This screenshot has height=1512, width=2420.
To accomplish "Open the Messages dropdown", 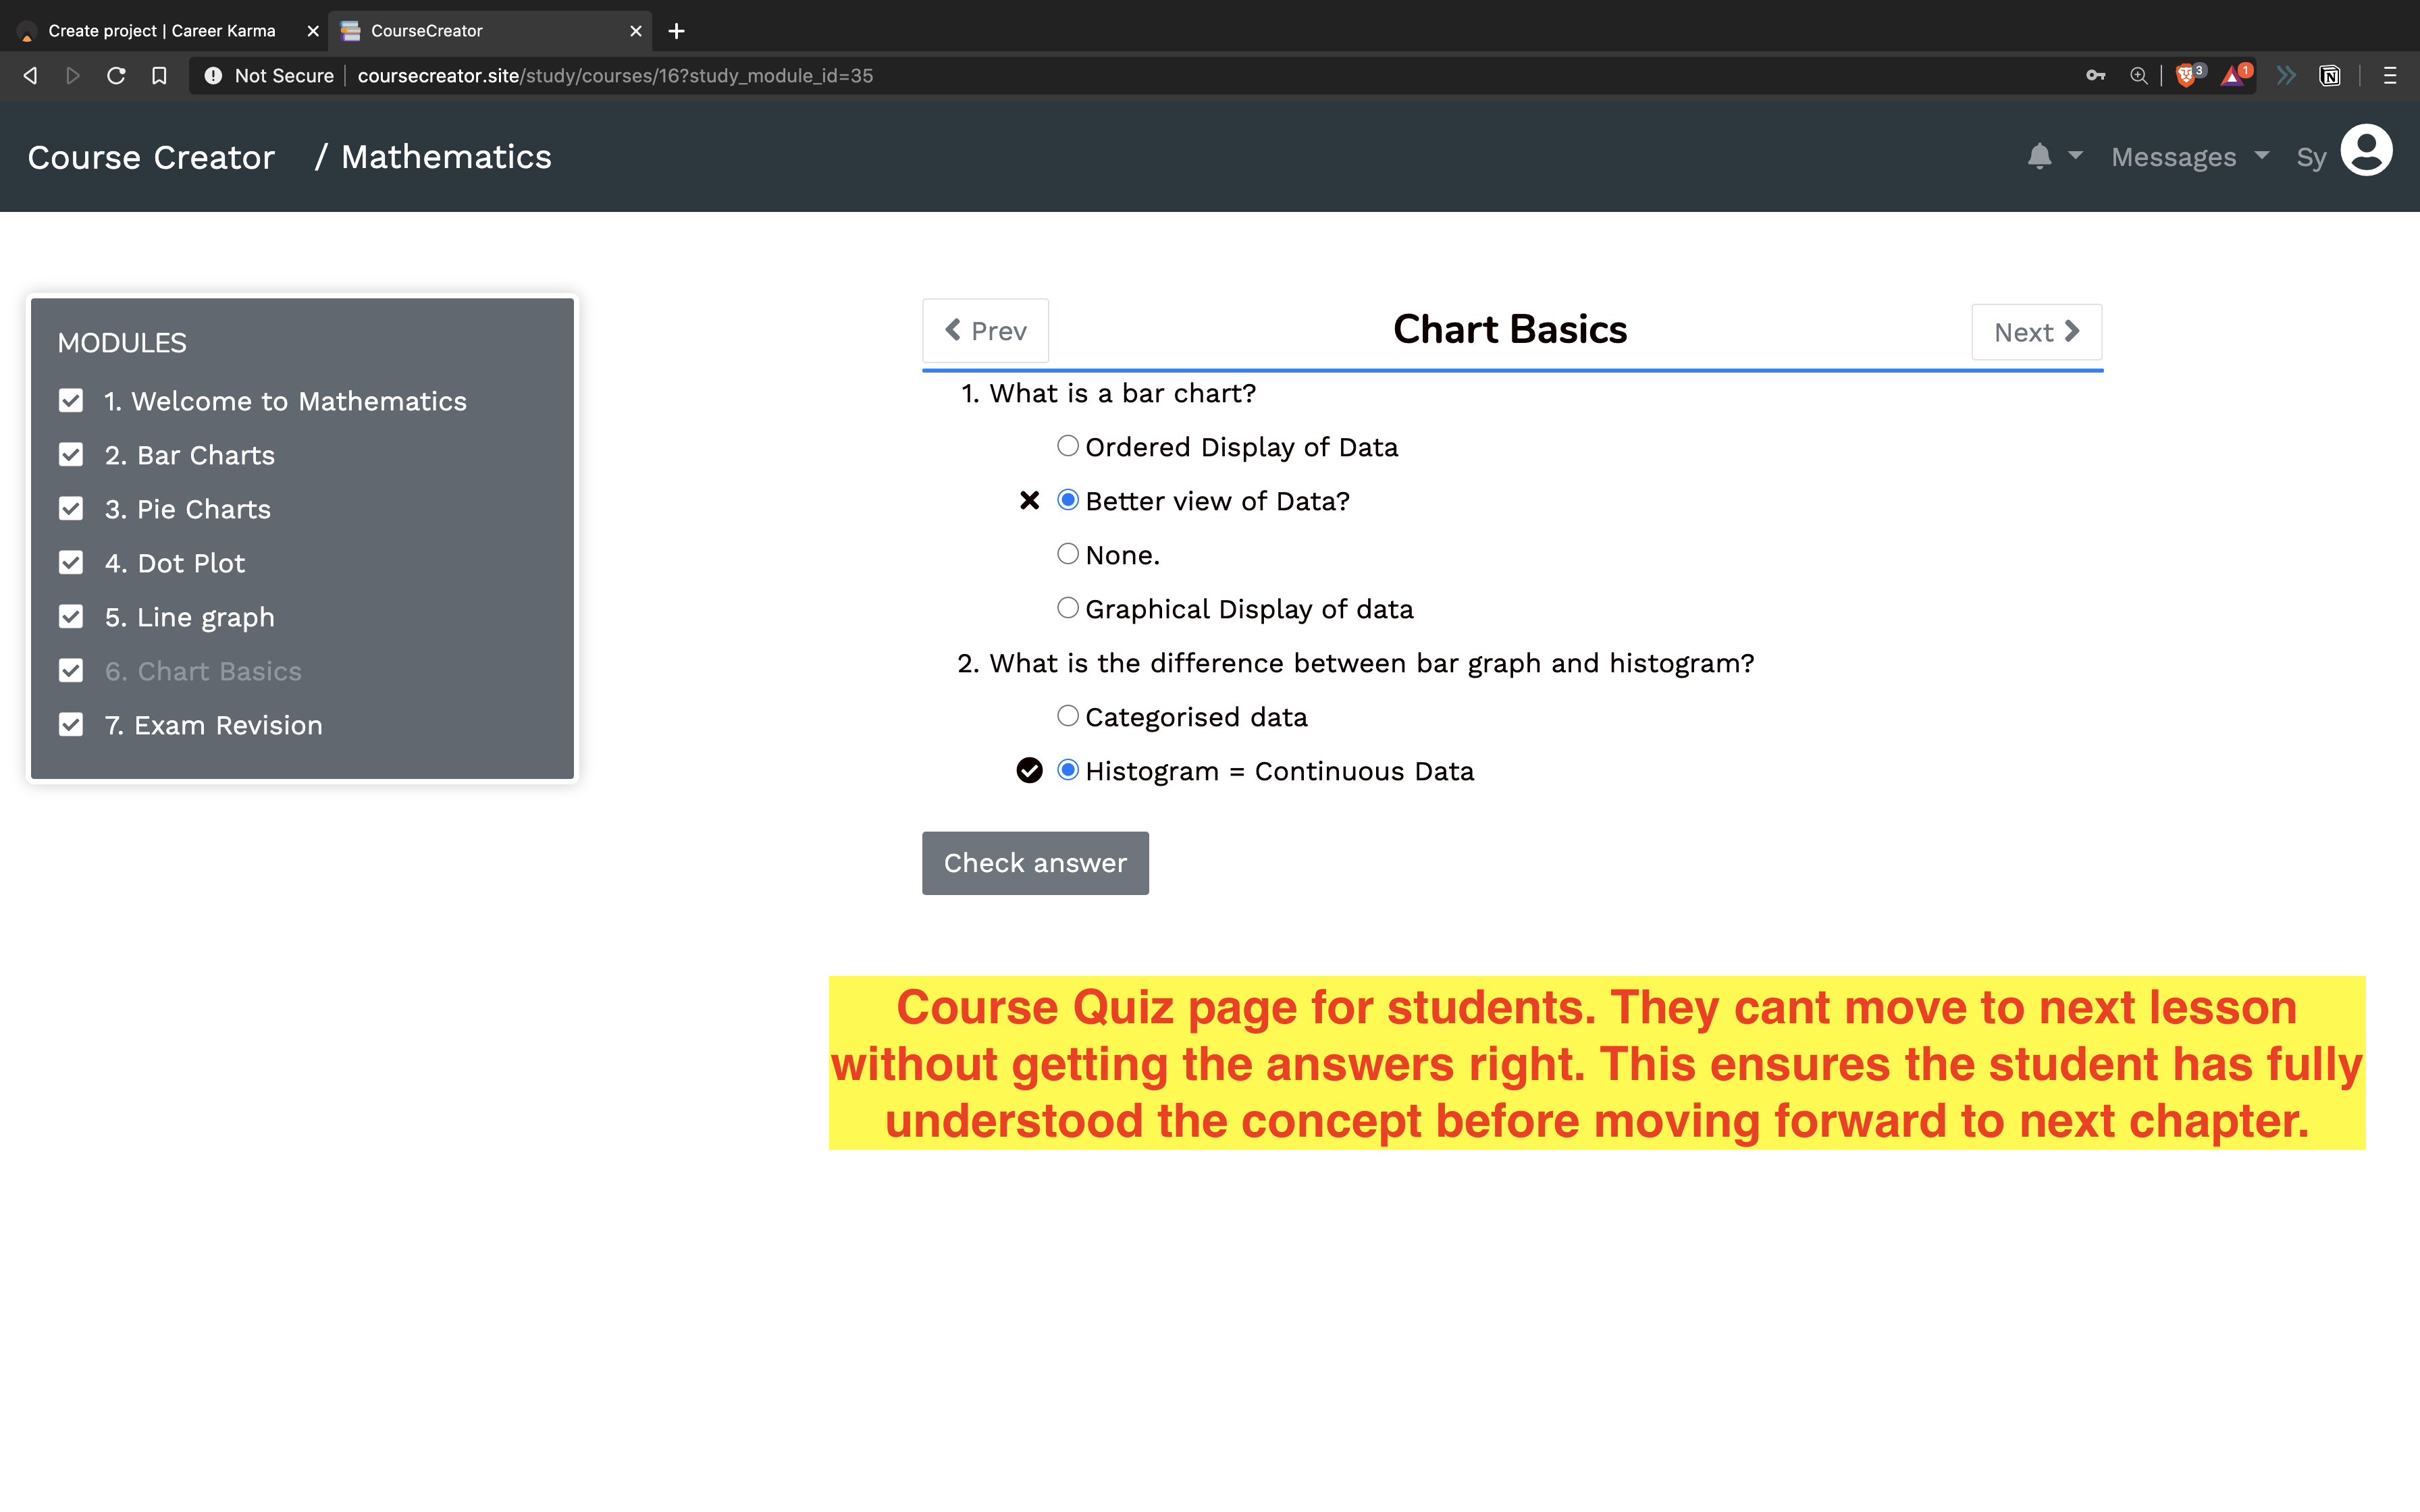I will point(2189,157).
